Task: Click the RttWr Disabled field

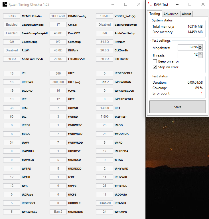Action: click(12, 50)
